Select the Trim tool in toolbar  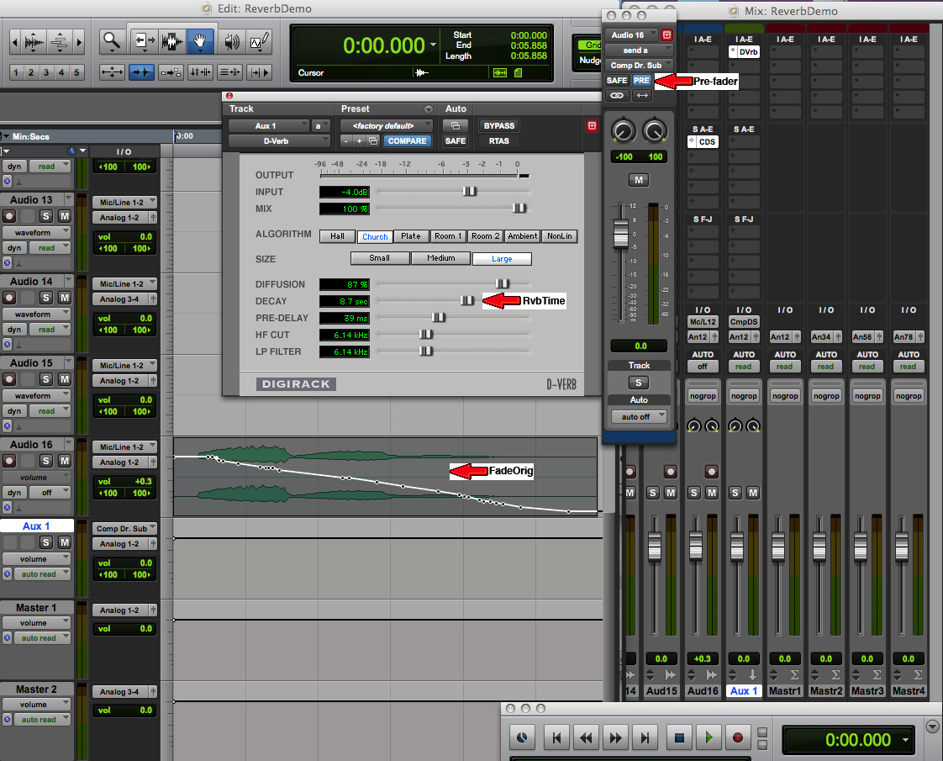point(144,40)
